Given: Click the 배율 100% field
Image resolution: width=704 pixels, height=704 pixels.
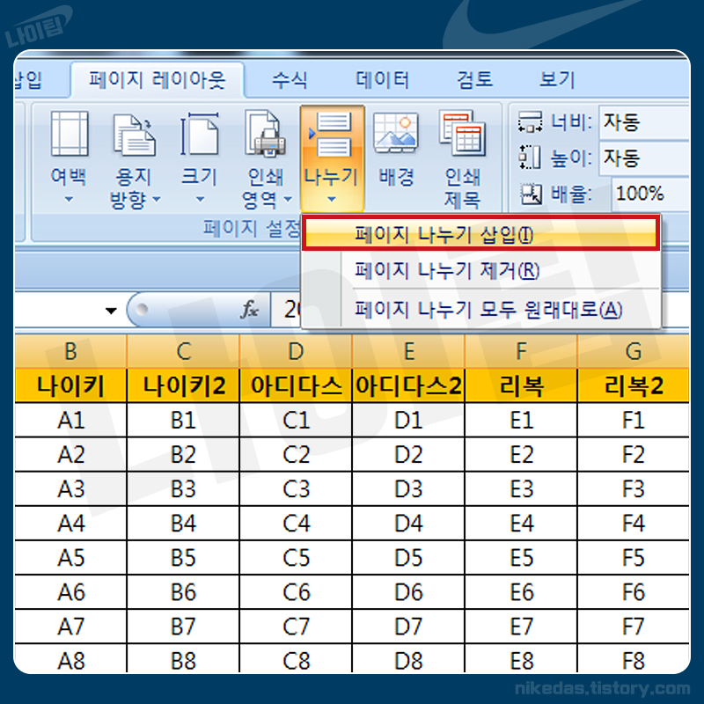Looking at the screenshot, I should tap(650, 194).
